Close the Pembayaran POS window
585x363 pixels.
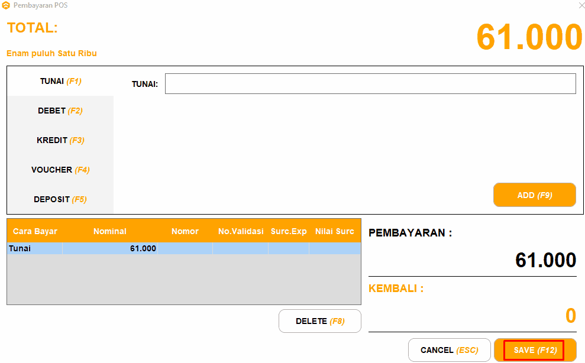tap(581, 5)
